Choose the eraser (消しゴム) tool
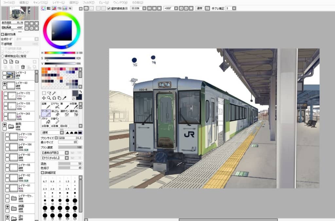The width and height of the screenshot is (335, 221). pos(55,113)
